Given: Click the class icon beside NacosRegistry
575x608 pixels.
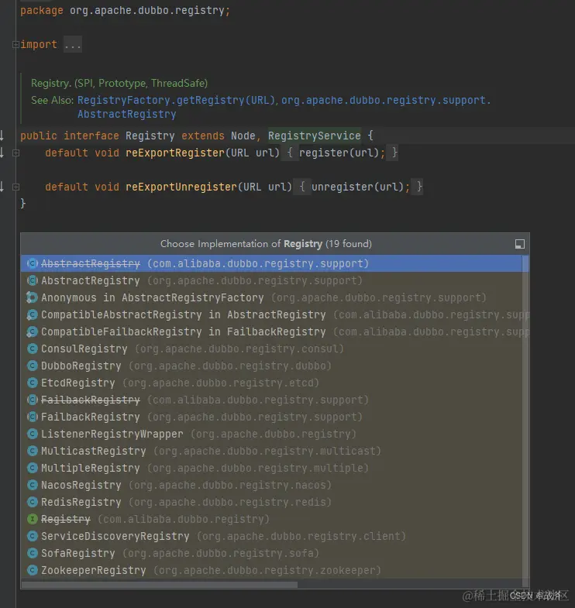Looking at the screenshot, I should point(33,485).
